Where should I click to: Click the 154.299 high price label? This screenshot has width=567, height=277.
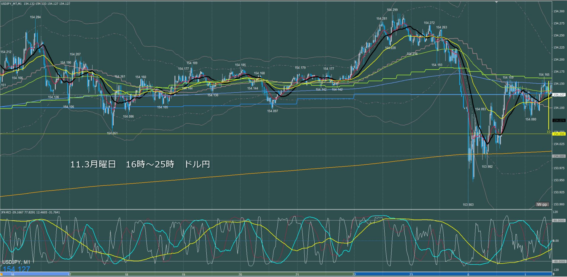tap(392, 10)
